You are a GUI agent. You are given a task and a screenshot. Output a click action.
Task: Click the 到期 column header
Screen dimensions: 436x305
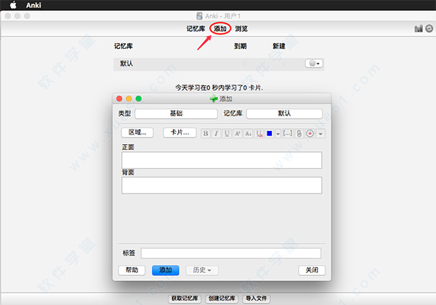(241, 46)
